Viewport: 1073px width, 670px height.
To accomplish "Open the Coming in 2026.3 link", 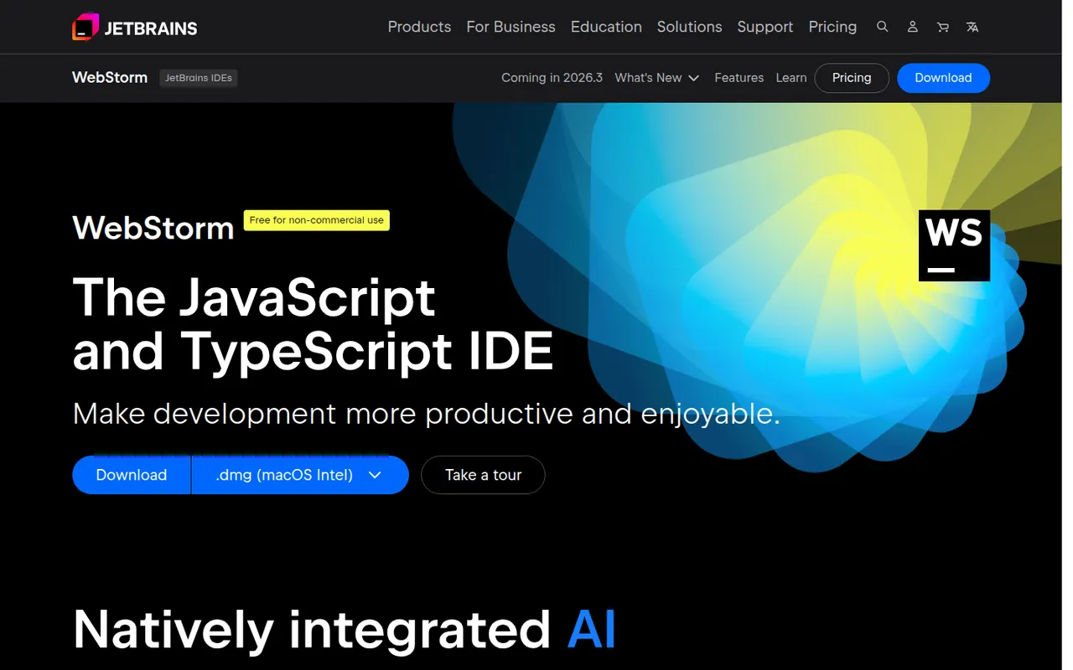I will [552, 78].
